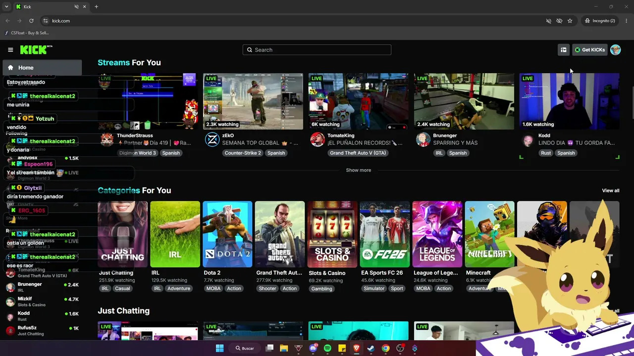The height and width of the screenshot is (356, 634).
Task: Bookmark this page with the star
Action: click(570, 21)
